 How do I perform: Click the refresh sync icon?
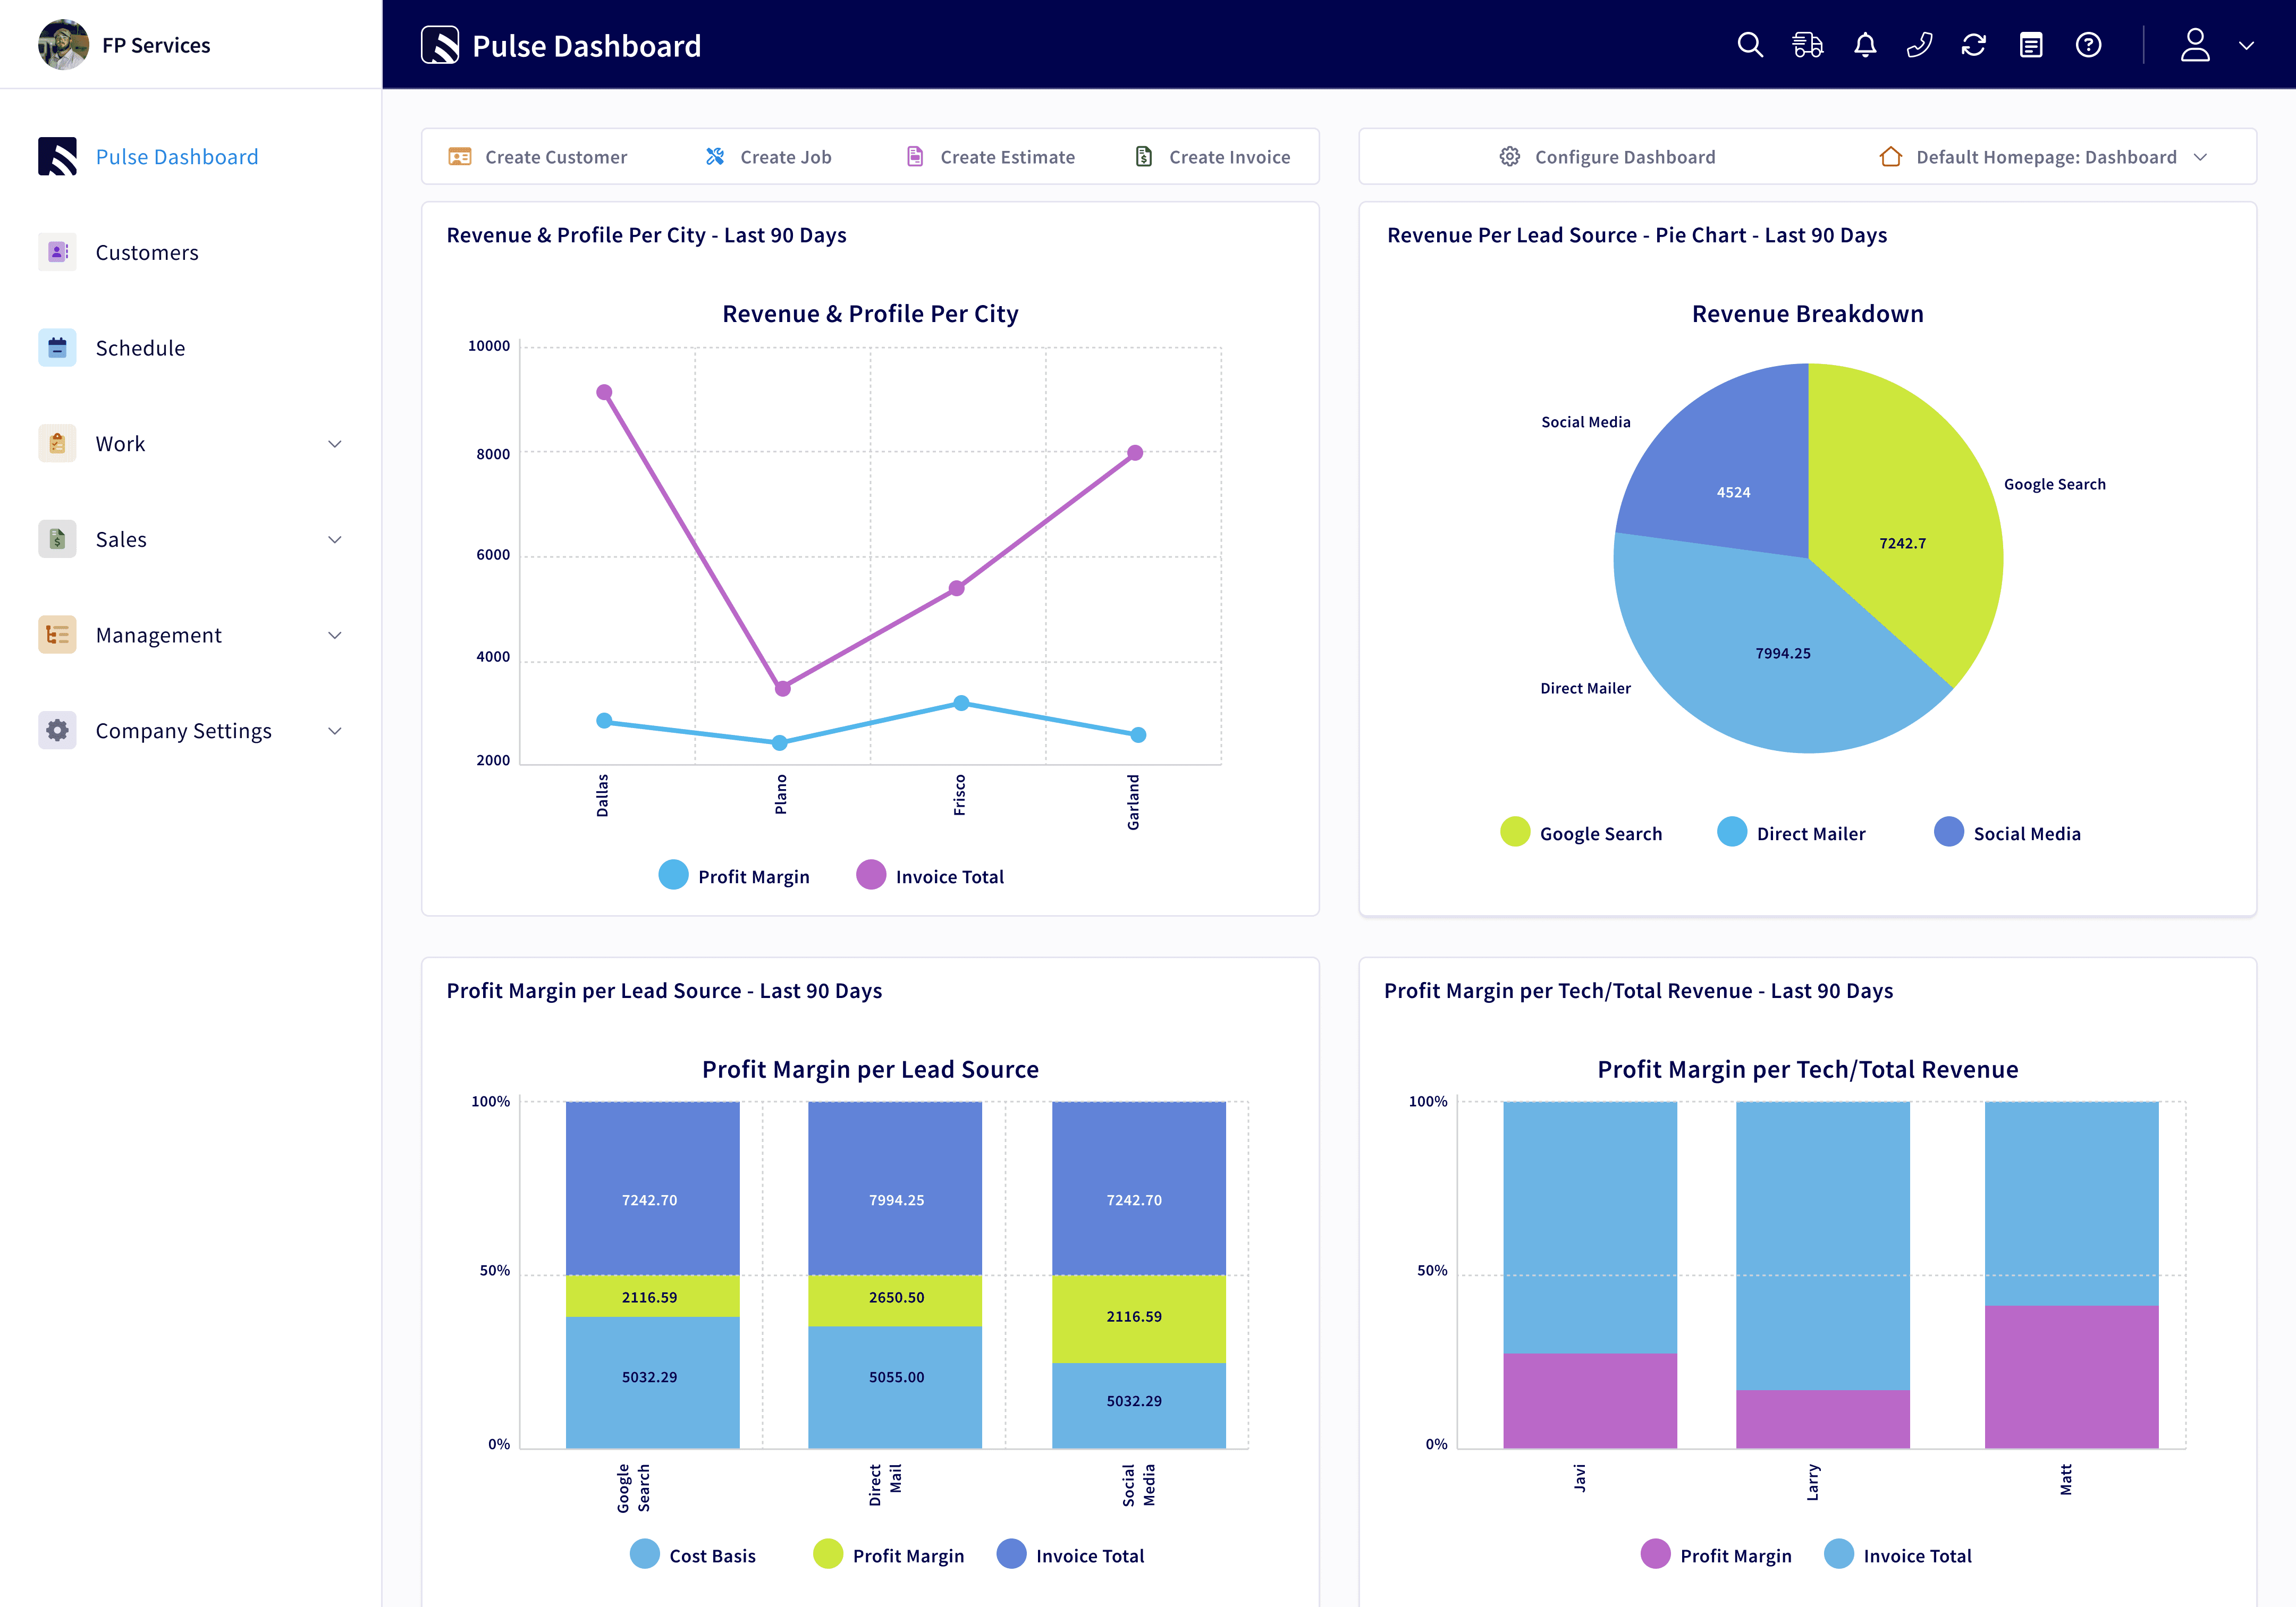1974,45
